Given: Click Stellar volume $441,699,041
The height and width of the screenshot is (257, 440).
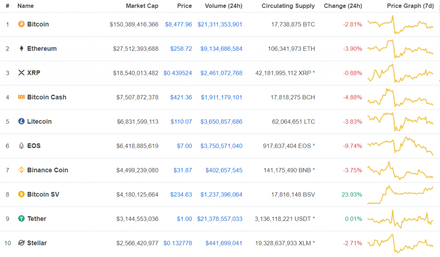Looking at the screenshot, I should [x=223, y=243].
